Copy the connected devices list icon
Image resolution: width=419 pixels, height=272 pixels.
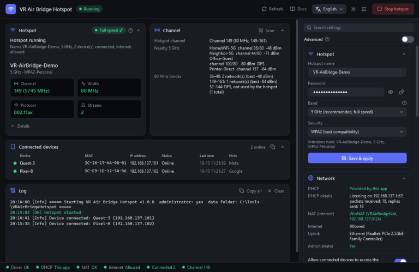coord(273,147)
